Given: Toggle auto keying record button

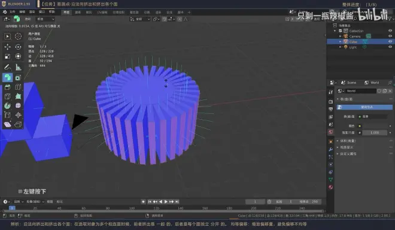Looking at the screenshot, I should tap(143, 201).
